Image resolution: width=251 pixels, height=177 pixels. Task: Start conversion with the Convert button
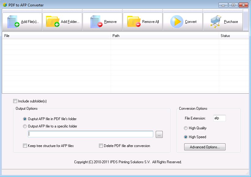(183, 21)
